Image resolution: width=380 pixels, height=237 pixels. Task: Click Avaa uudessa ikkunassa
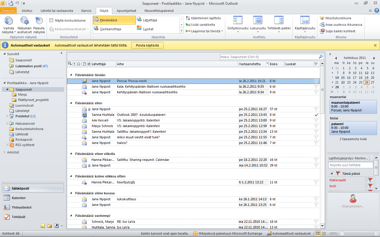[341, 25]
